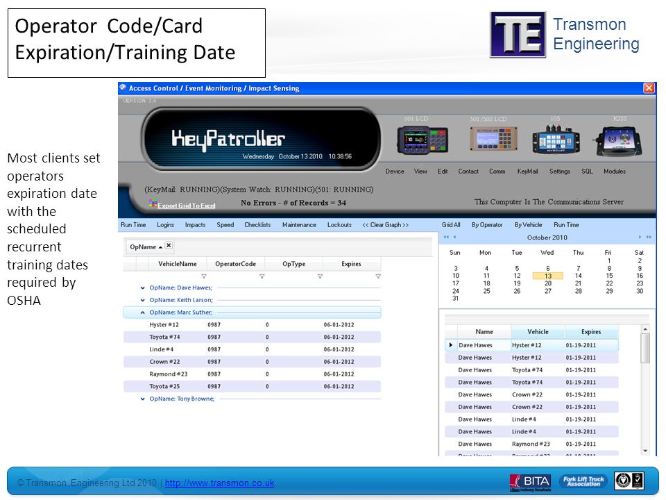
Task: Select the Raymond #23 row in left grid
Action: 253,374
